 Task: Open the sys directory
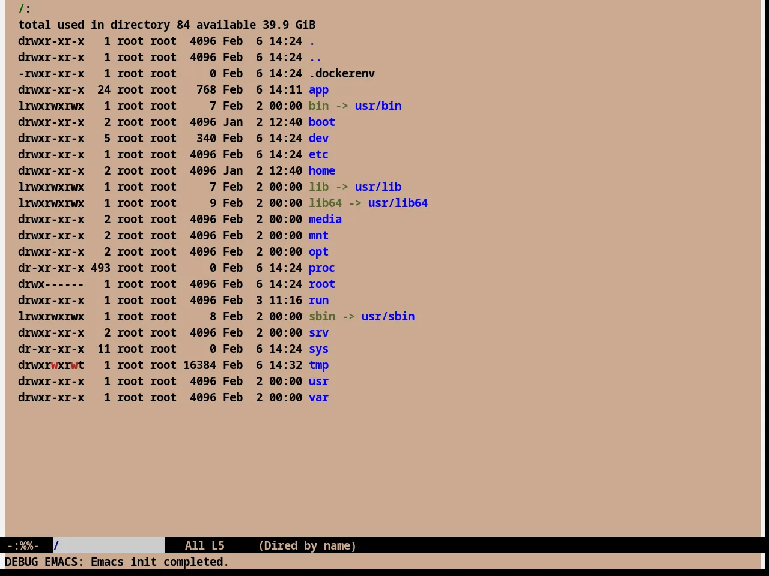[x=318, y=349]
